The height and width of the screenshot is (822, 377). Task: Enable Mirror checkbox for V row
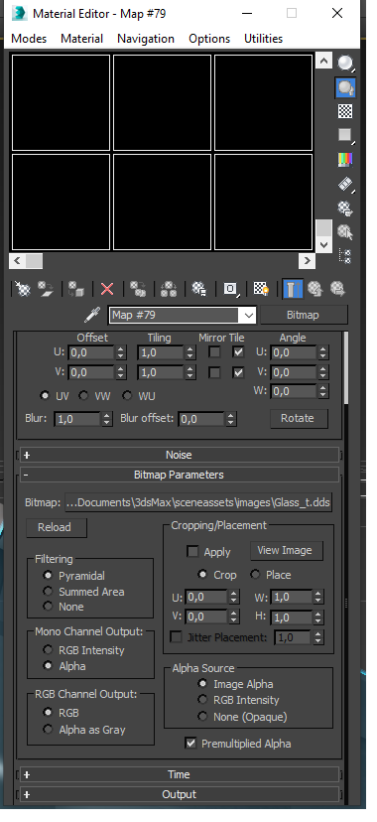(214, 372)
